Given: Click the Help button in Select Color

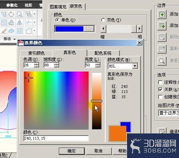Looking at the screenshot, I should [120, 151].
